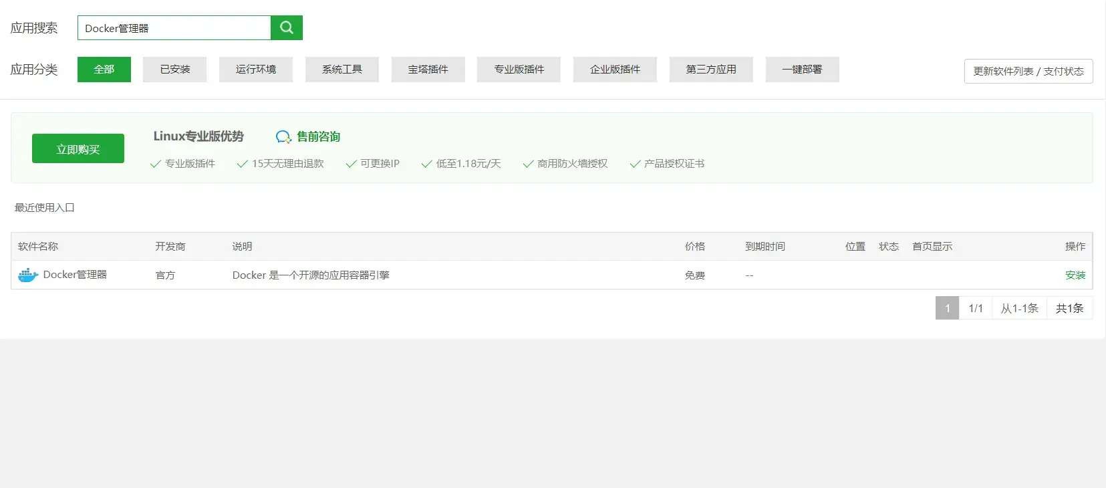This screenshot has width=1106, height=488.
Task: Select the 企业版插件 category
Action: [615, 70]
